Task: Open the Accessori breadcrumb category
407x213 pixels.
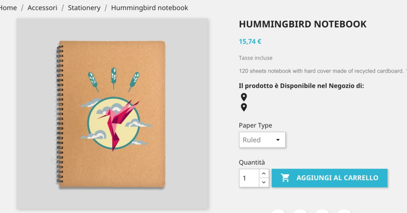Action: pos(42,8)
